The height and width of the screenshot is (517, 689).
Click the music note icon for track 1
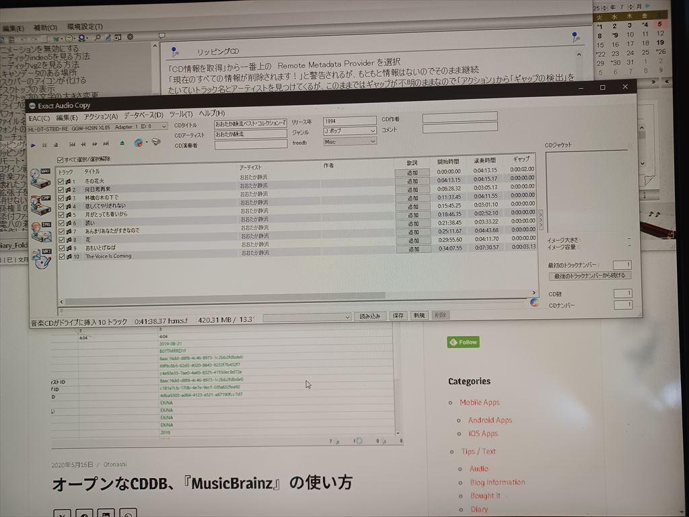68,181
